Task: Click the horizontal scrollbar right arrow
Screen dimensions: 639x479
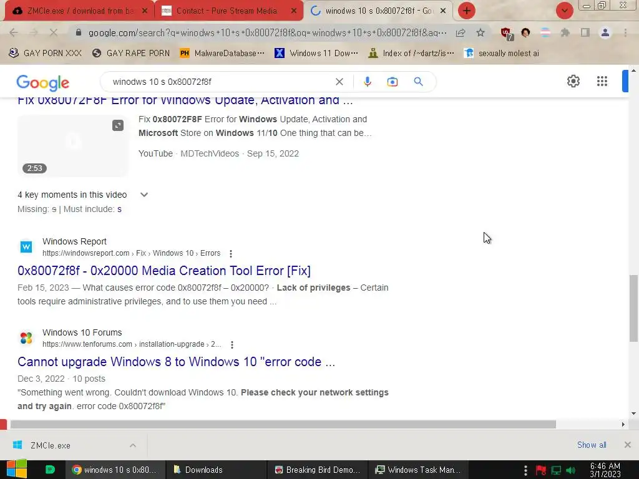Action: (x=623, y=424)
